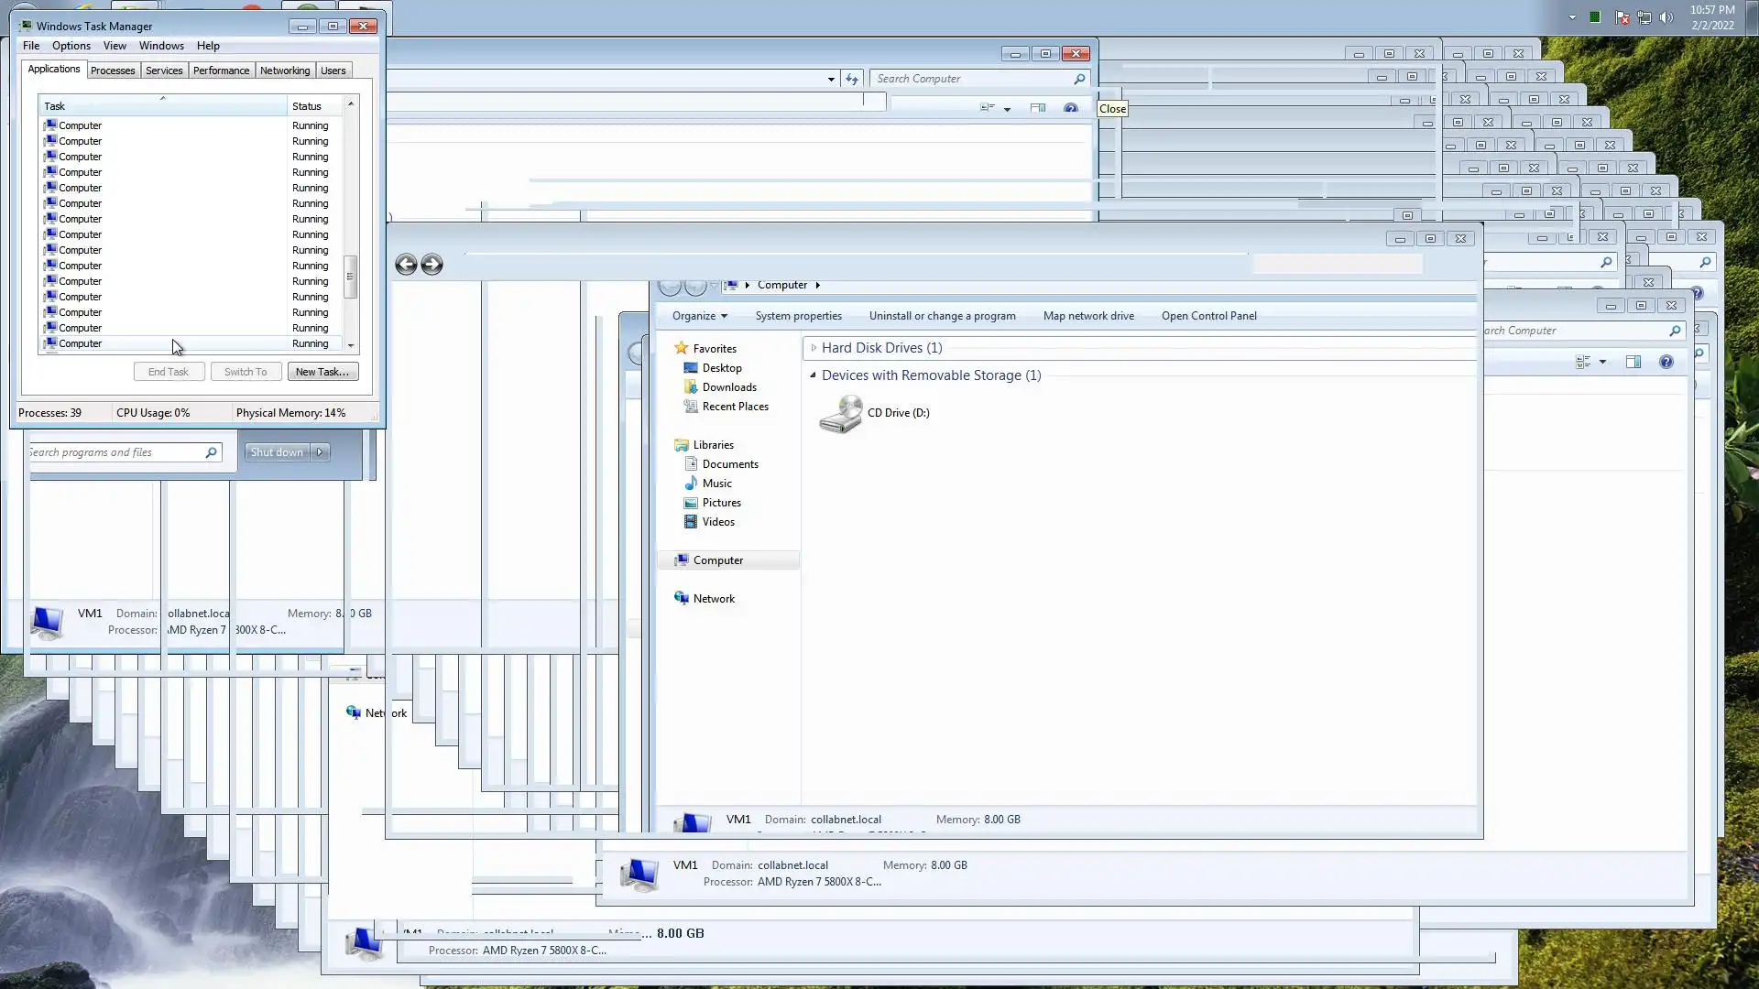Click the Explorer forward arrow button
Viewport: 1759px width, 989px height.
tap(432, 265)
